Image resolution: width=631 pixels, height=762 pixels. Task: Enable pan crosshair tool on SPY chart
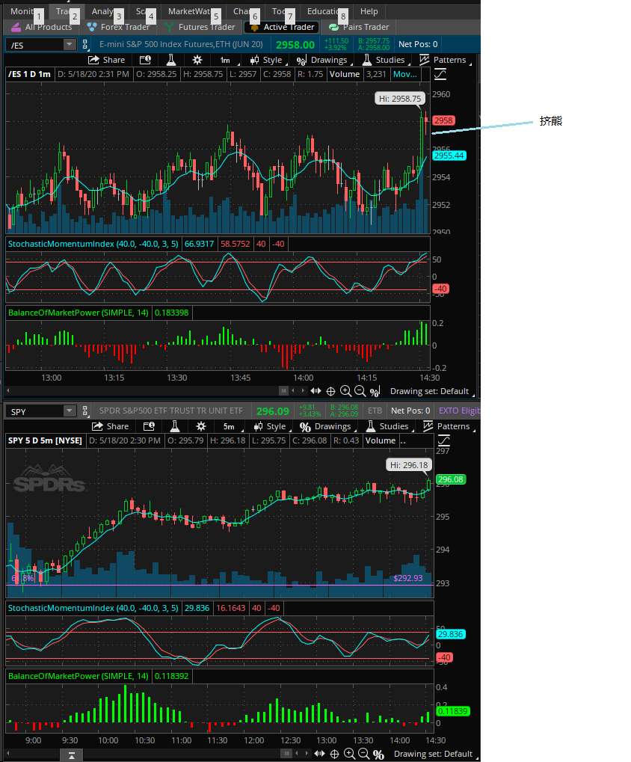(335, 755)
